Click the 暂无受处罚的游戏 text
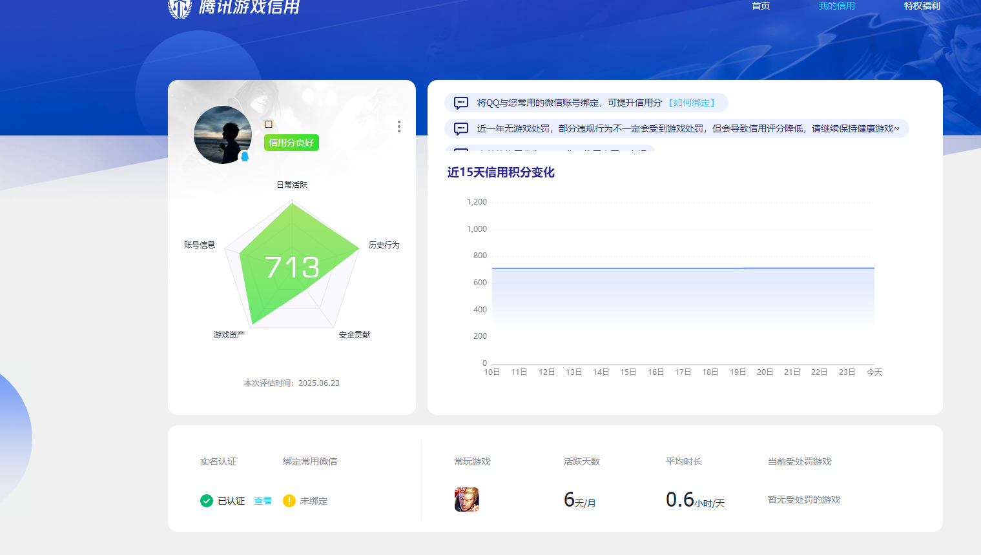Image resolution: width=981 pixels, height=555 pixels. [804, 499]
